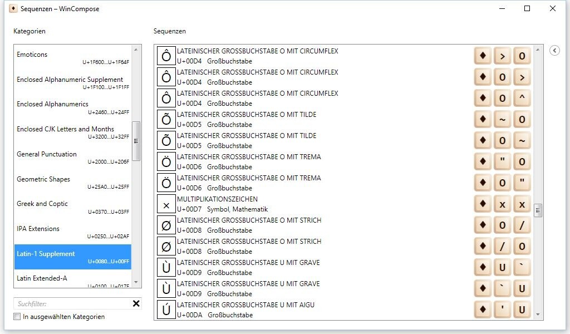Screen dimensions: 570x334
Task: Click the sequence list scroll-up arrow
Action: (538, 50)
